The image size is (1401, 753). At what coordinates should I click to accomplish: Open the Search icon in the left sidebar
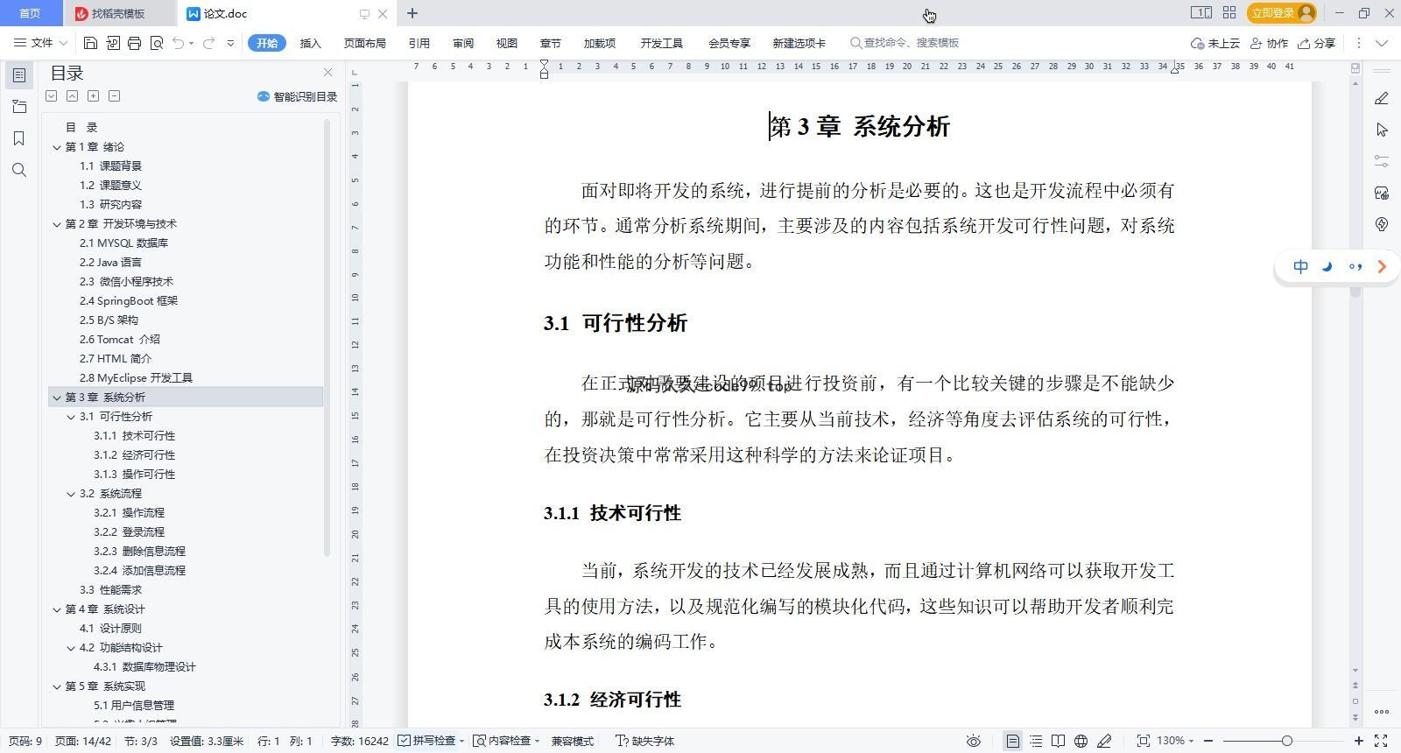point(19,170)
